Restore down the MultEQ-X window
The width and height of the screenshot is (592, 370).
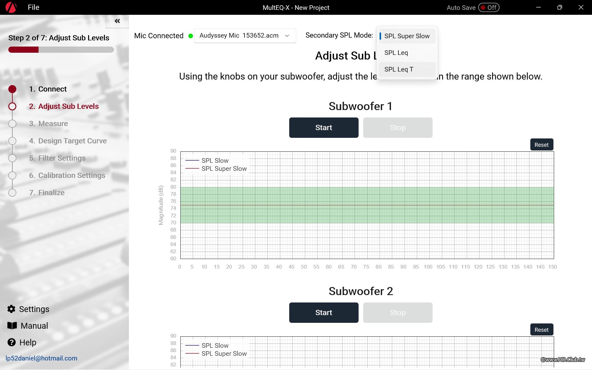tap(560, 7)
